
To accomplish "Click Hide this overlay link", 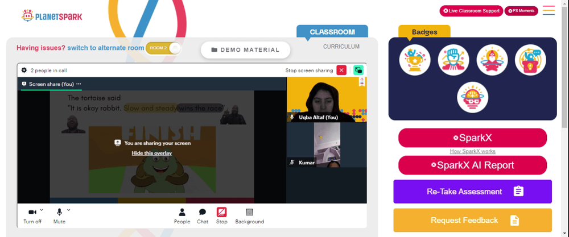I will pyautogui.click(x=152, y=153).
